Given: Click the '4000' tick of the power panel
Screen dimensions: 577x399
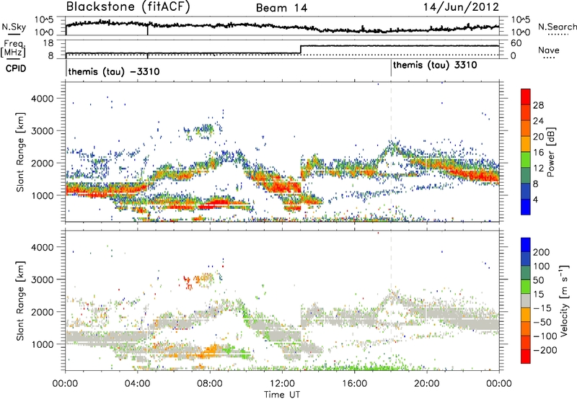Looking at the screenshot, I should (x=43, y=99).
